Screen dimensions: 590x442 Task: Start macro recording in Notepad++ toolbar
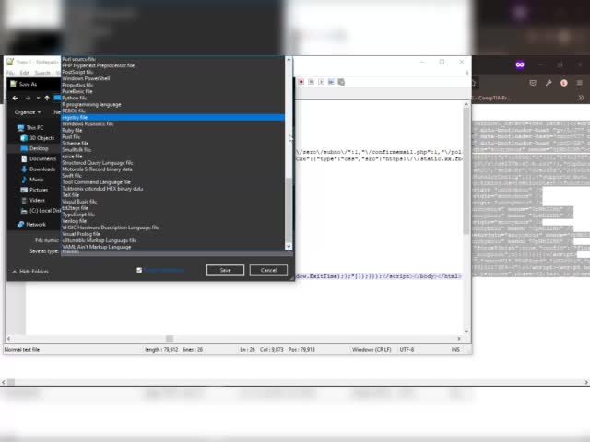pos(301,82)
